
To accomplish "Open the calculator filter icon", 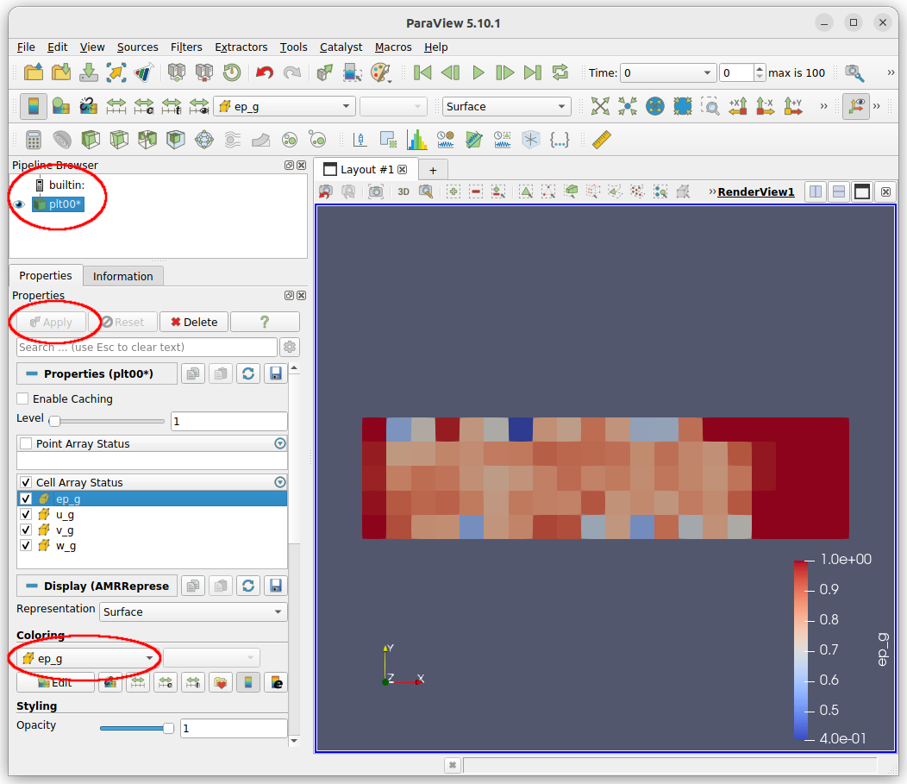I will click(x=34, y=139).
